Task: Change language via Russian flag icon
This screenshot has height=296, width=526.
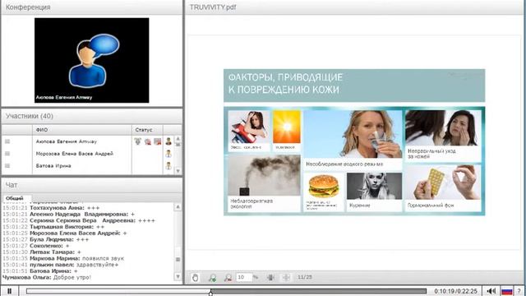Action: pos(506,291)
